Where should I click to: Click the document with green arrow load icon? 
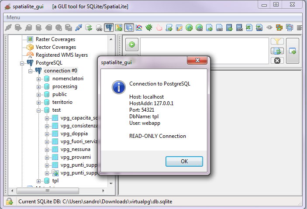click(x=209, y=27)
